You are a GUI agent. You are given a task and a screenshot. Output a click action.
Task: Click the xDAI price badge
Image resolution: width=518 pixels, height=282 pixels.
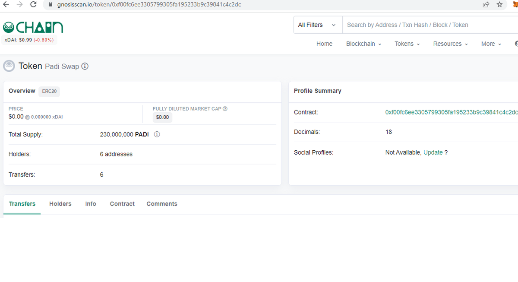tap(29, 40)
